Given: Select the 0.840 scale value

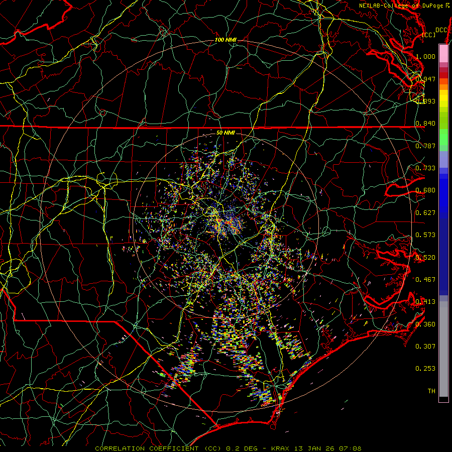Looking at the screenshot, I should coord(425,124).
